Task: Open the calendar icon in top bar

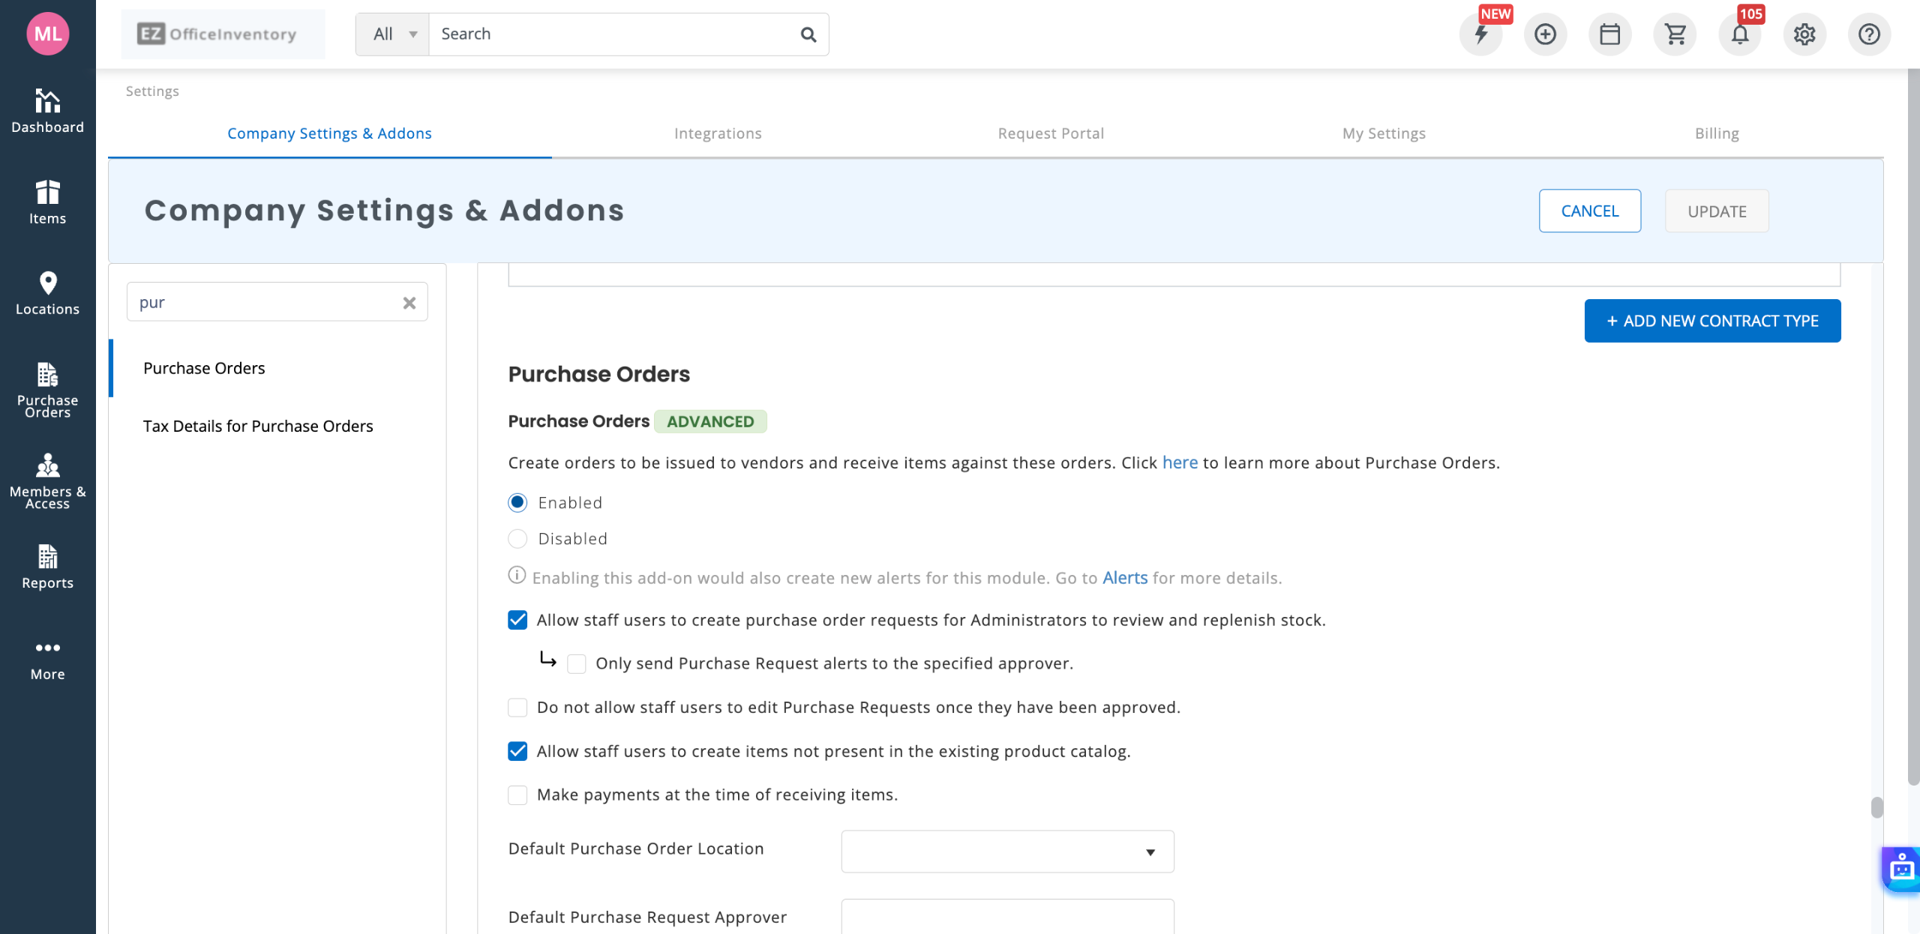Action: coord(1609,34)
